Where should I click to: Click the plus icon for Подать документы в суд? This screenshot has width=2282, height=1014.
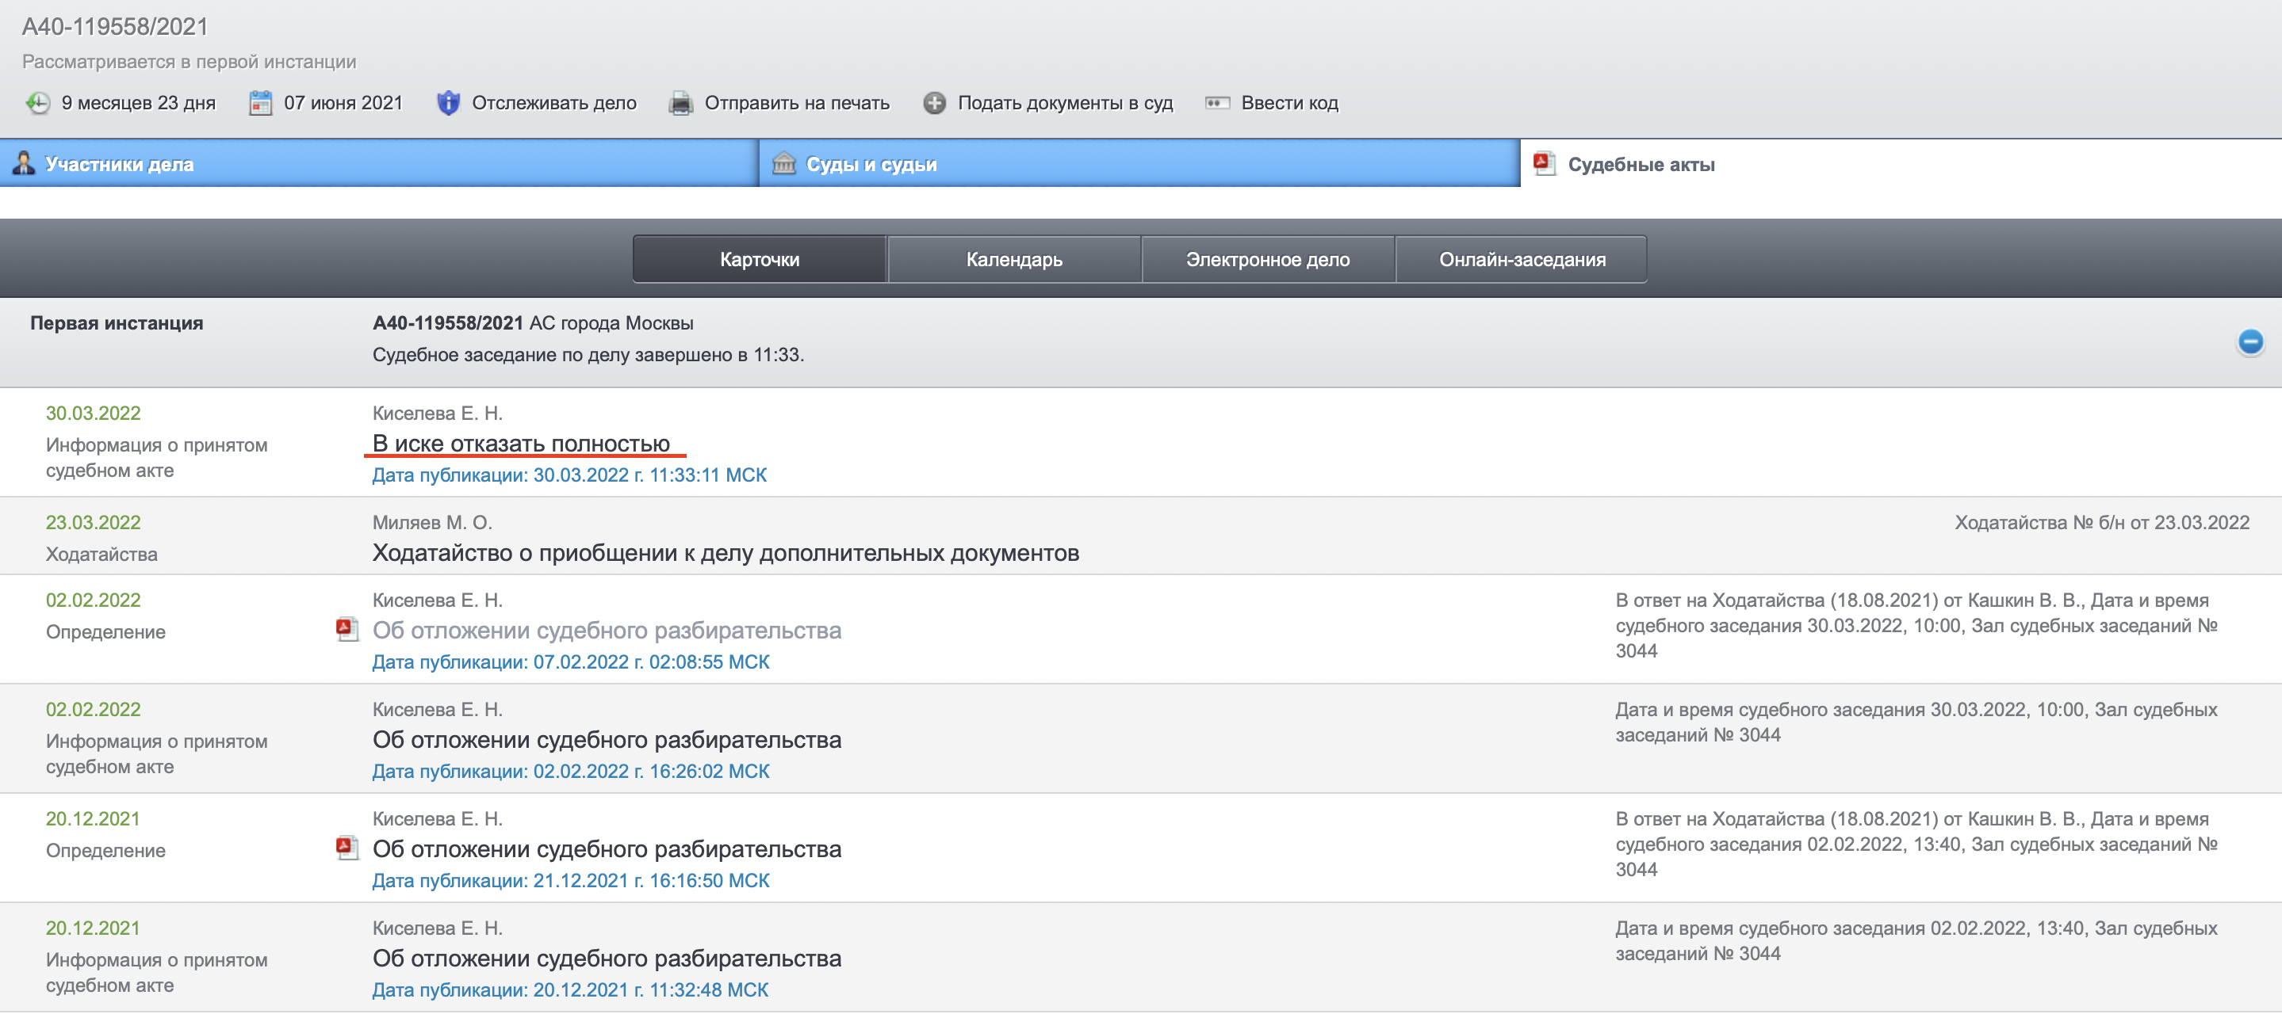[x=934, y=103]
